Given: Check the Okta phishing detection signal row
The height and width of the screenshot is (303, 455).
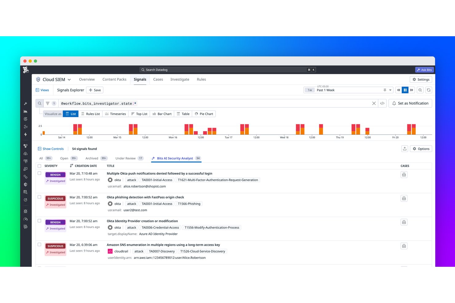Looking at the screenshot, I should point(39,197).
